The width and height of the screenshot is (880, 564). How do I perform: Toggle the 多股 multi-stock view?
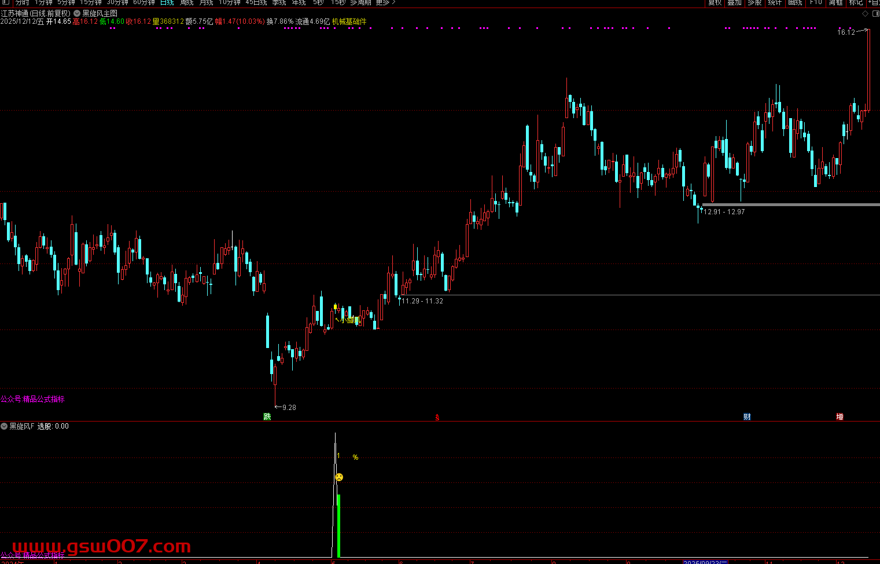[754, 2]
